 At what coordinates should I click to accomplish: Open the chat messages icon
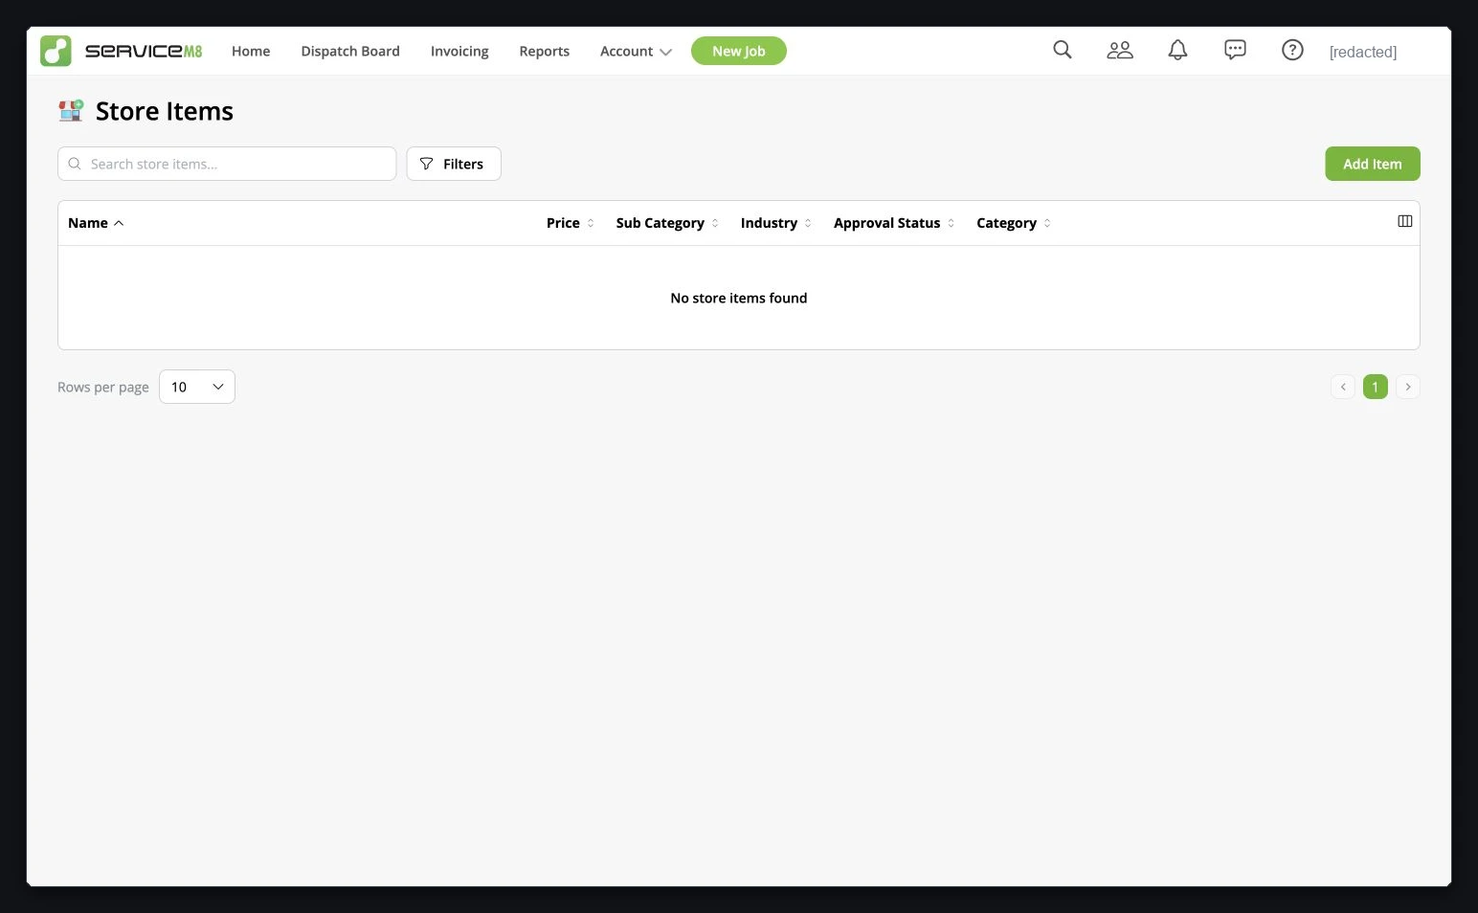point(1235,50)
